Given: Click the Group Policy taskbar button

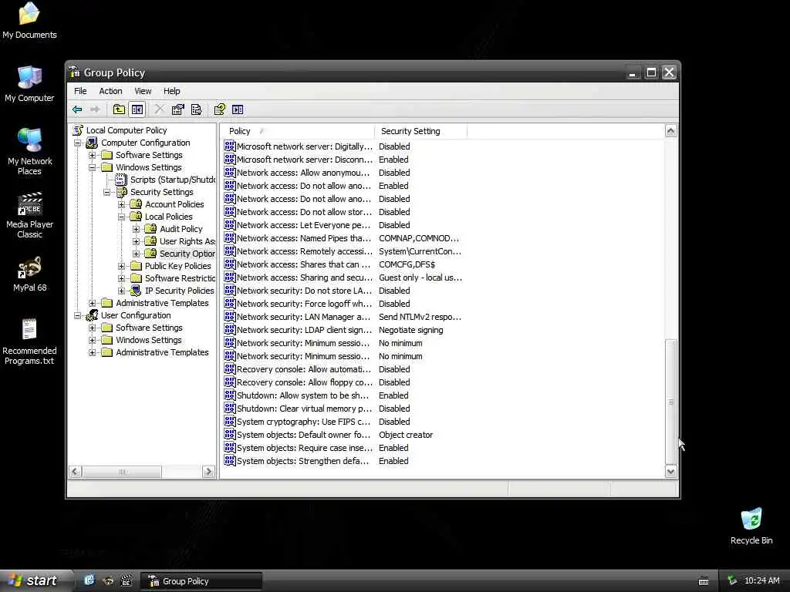Looking at the screenshot, I should click(x=201, y=581).
